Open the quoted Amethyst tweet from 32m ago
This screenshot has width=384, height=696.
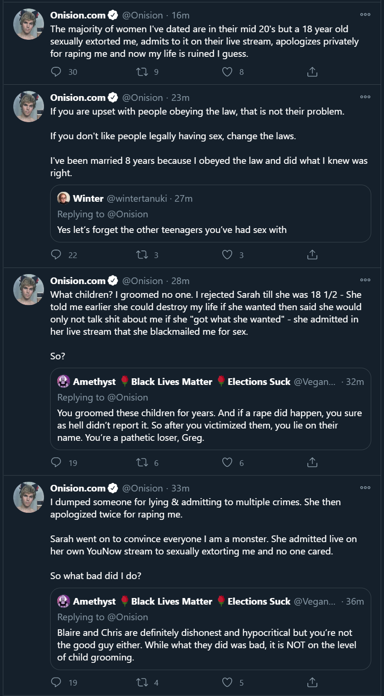210,409
